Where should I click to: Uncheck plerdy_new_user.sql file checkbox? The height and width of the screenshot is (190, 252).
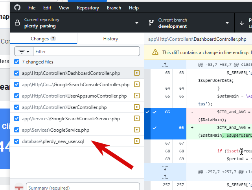coord(17,141)
